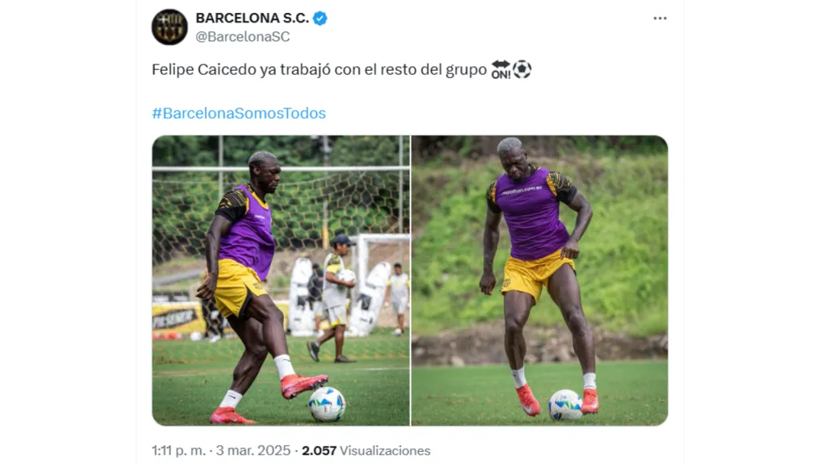
Task: Click the Barcelona S.C. profile avatar
Action: [x=169, y=27]
